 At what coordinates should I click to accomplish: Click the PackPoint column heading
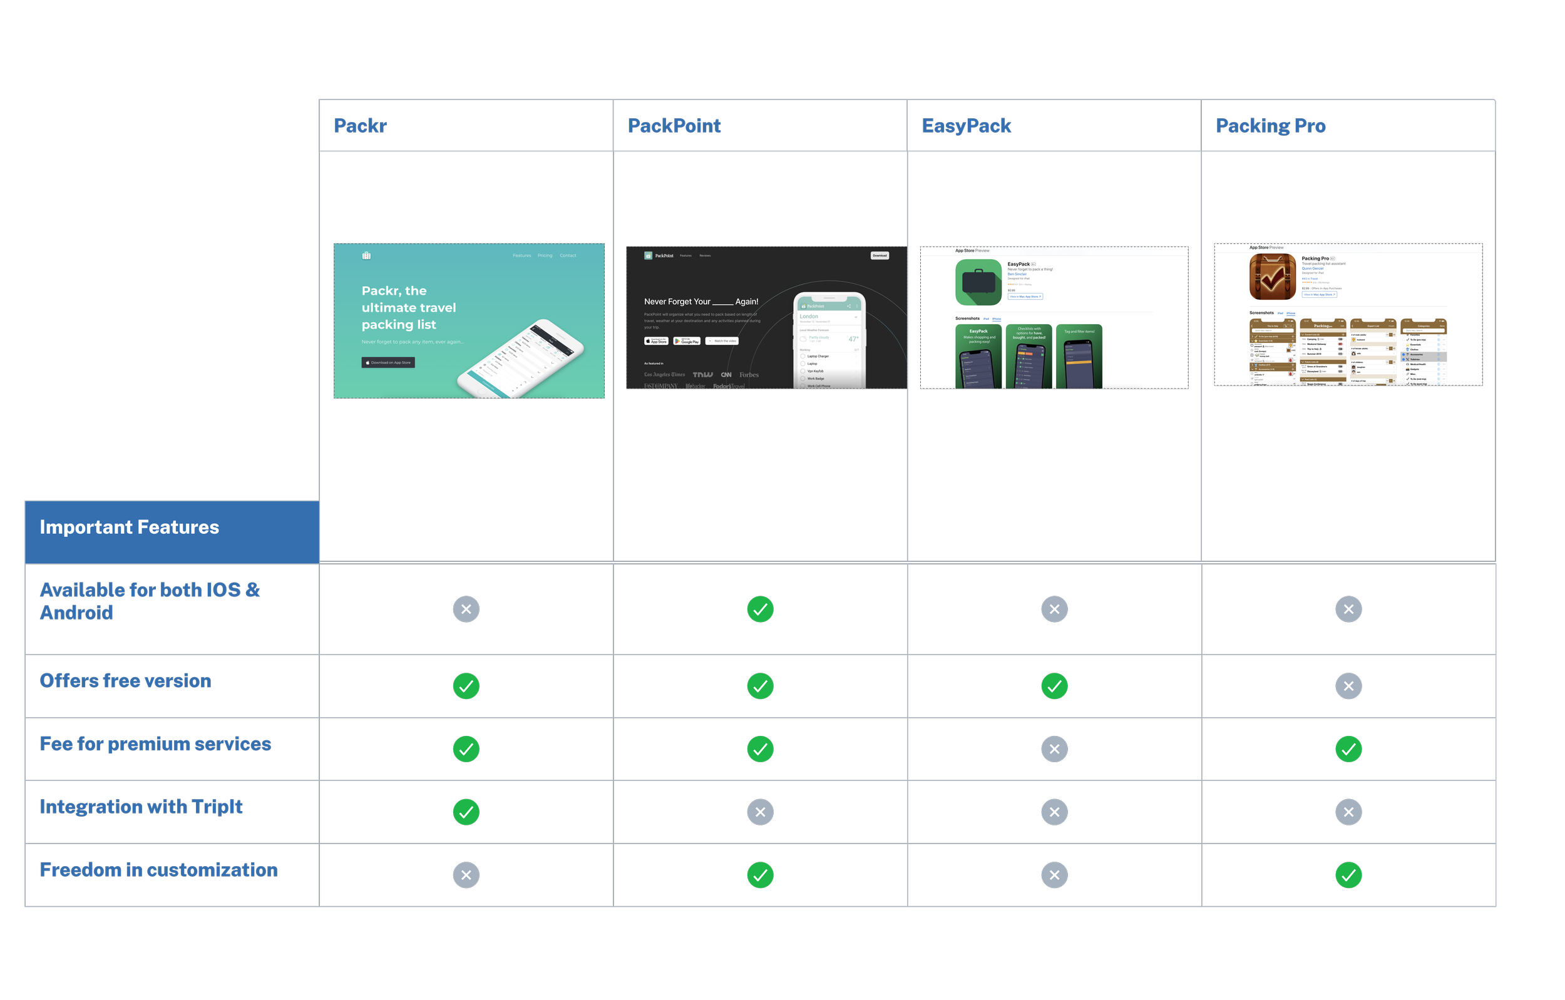point(674,126)
